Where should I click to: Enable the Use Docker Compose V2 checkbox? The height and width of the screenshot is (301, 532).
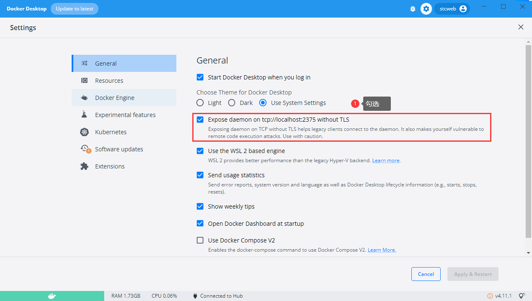coord(200,240)
